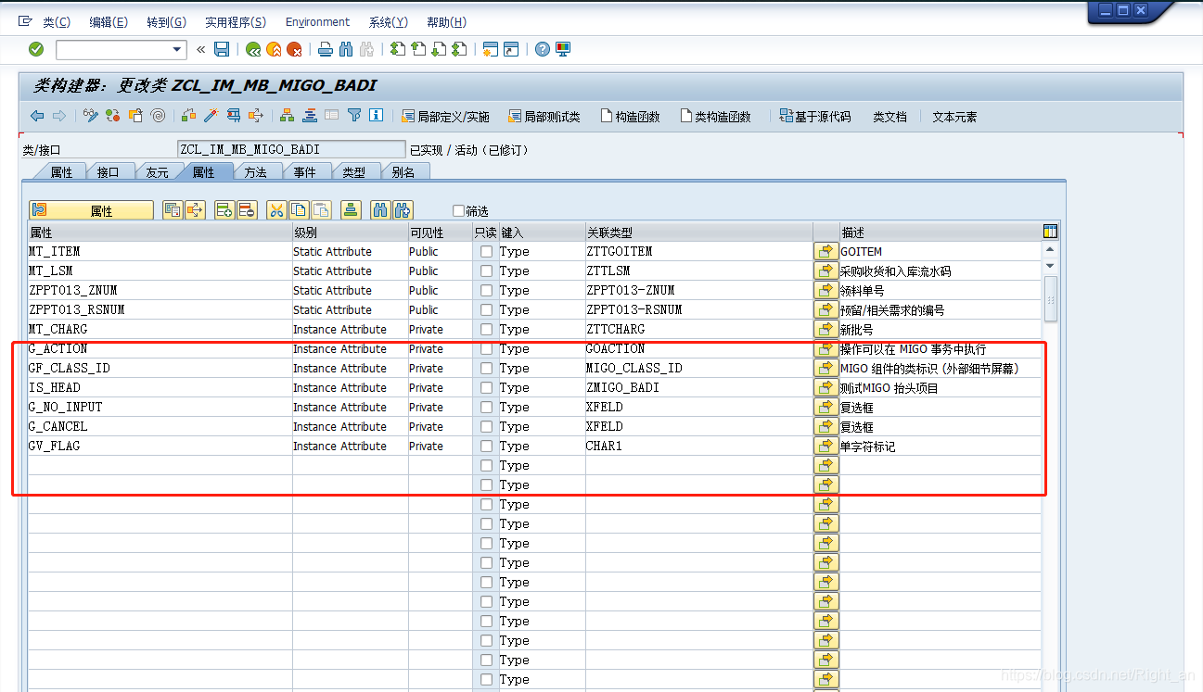Create new session icon
1203x692 pixels.
point(491,49)
